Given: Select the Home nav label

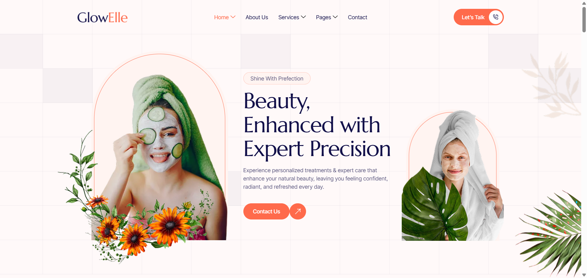Looking at the screenshot, I should coord(221,17).
